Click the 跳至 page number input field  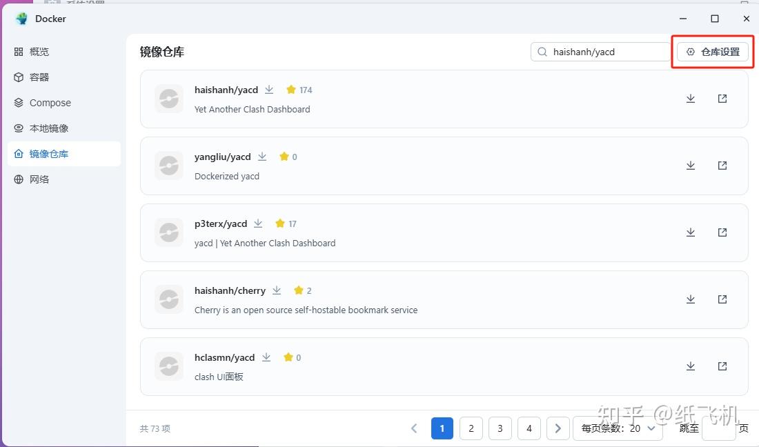pos(719,428)
